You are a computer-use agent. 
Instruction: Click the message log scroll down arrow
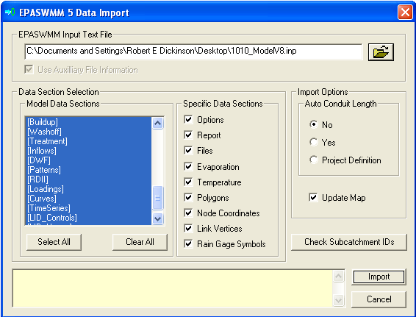click(x=338, y=301)
